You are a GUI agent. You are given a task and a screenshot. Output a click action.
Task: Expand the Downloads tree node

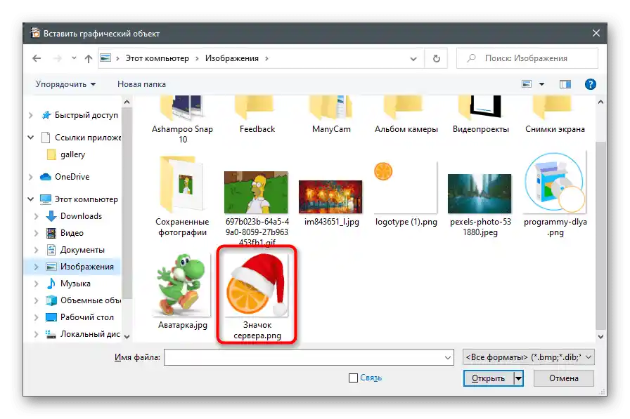pyautogui.click(x=37, y=216)
